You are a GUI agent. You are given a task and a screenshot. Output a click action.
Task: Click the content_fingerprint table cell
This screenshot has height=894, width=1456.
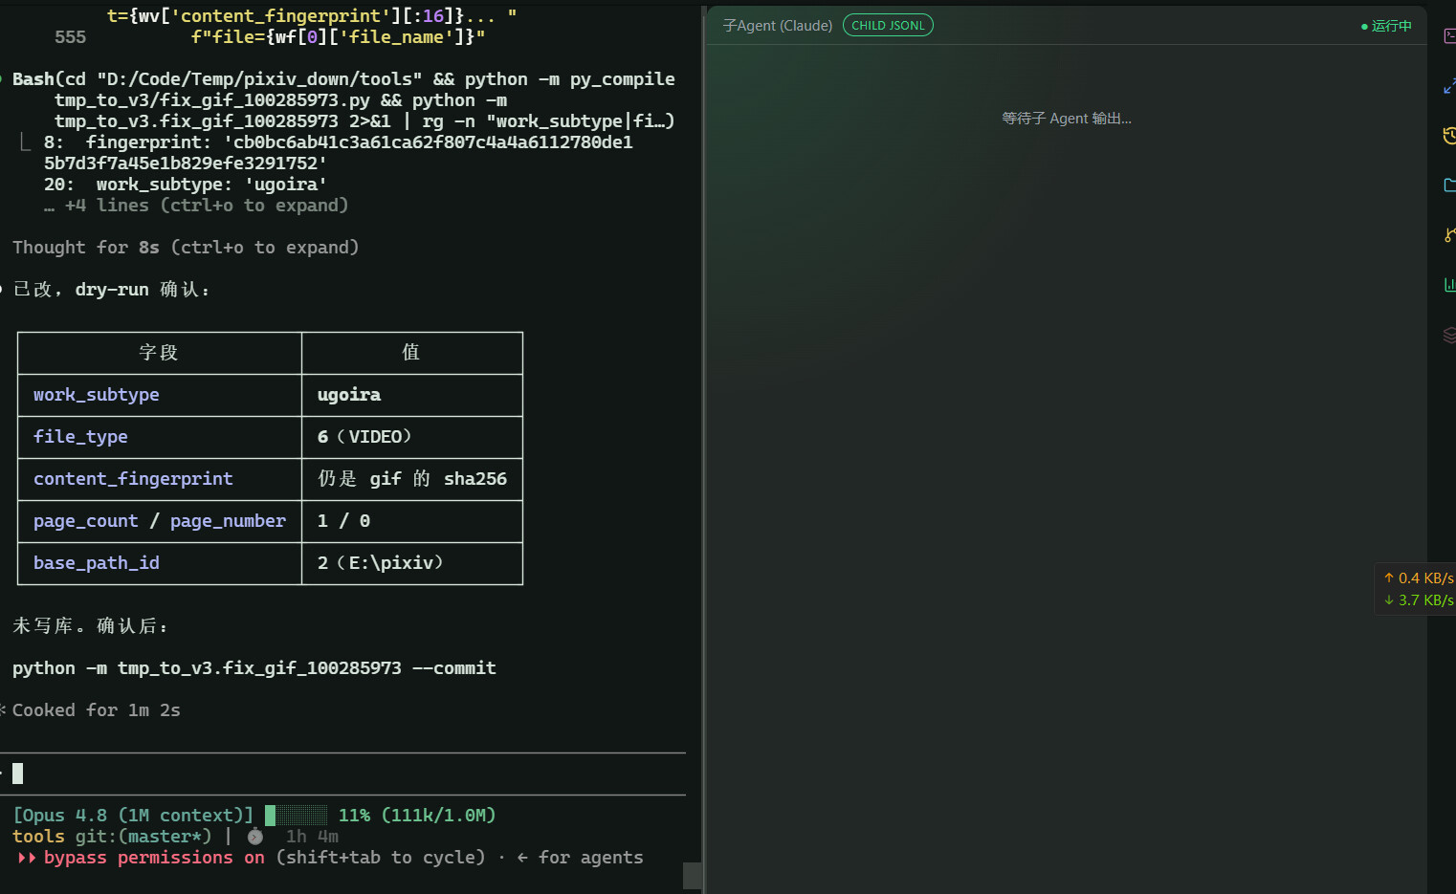(x=160, y=479)
